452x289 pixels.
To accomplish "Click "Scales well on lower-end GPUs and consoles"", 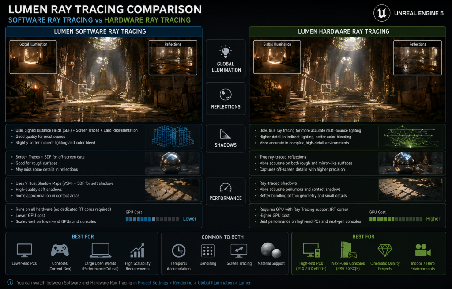I will 56,222.
